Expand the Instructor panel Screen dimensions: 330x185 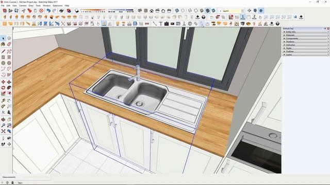click(306, 45)
